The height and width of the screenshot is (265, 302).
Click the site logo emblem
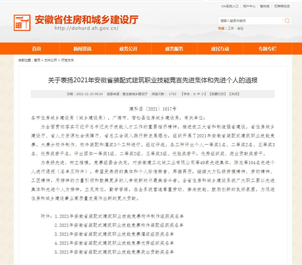(22, 23)
